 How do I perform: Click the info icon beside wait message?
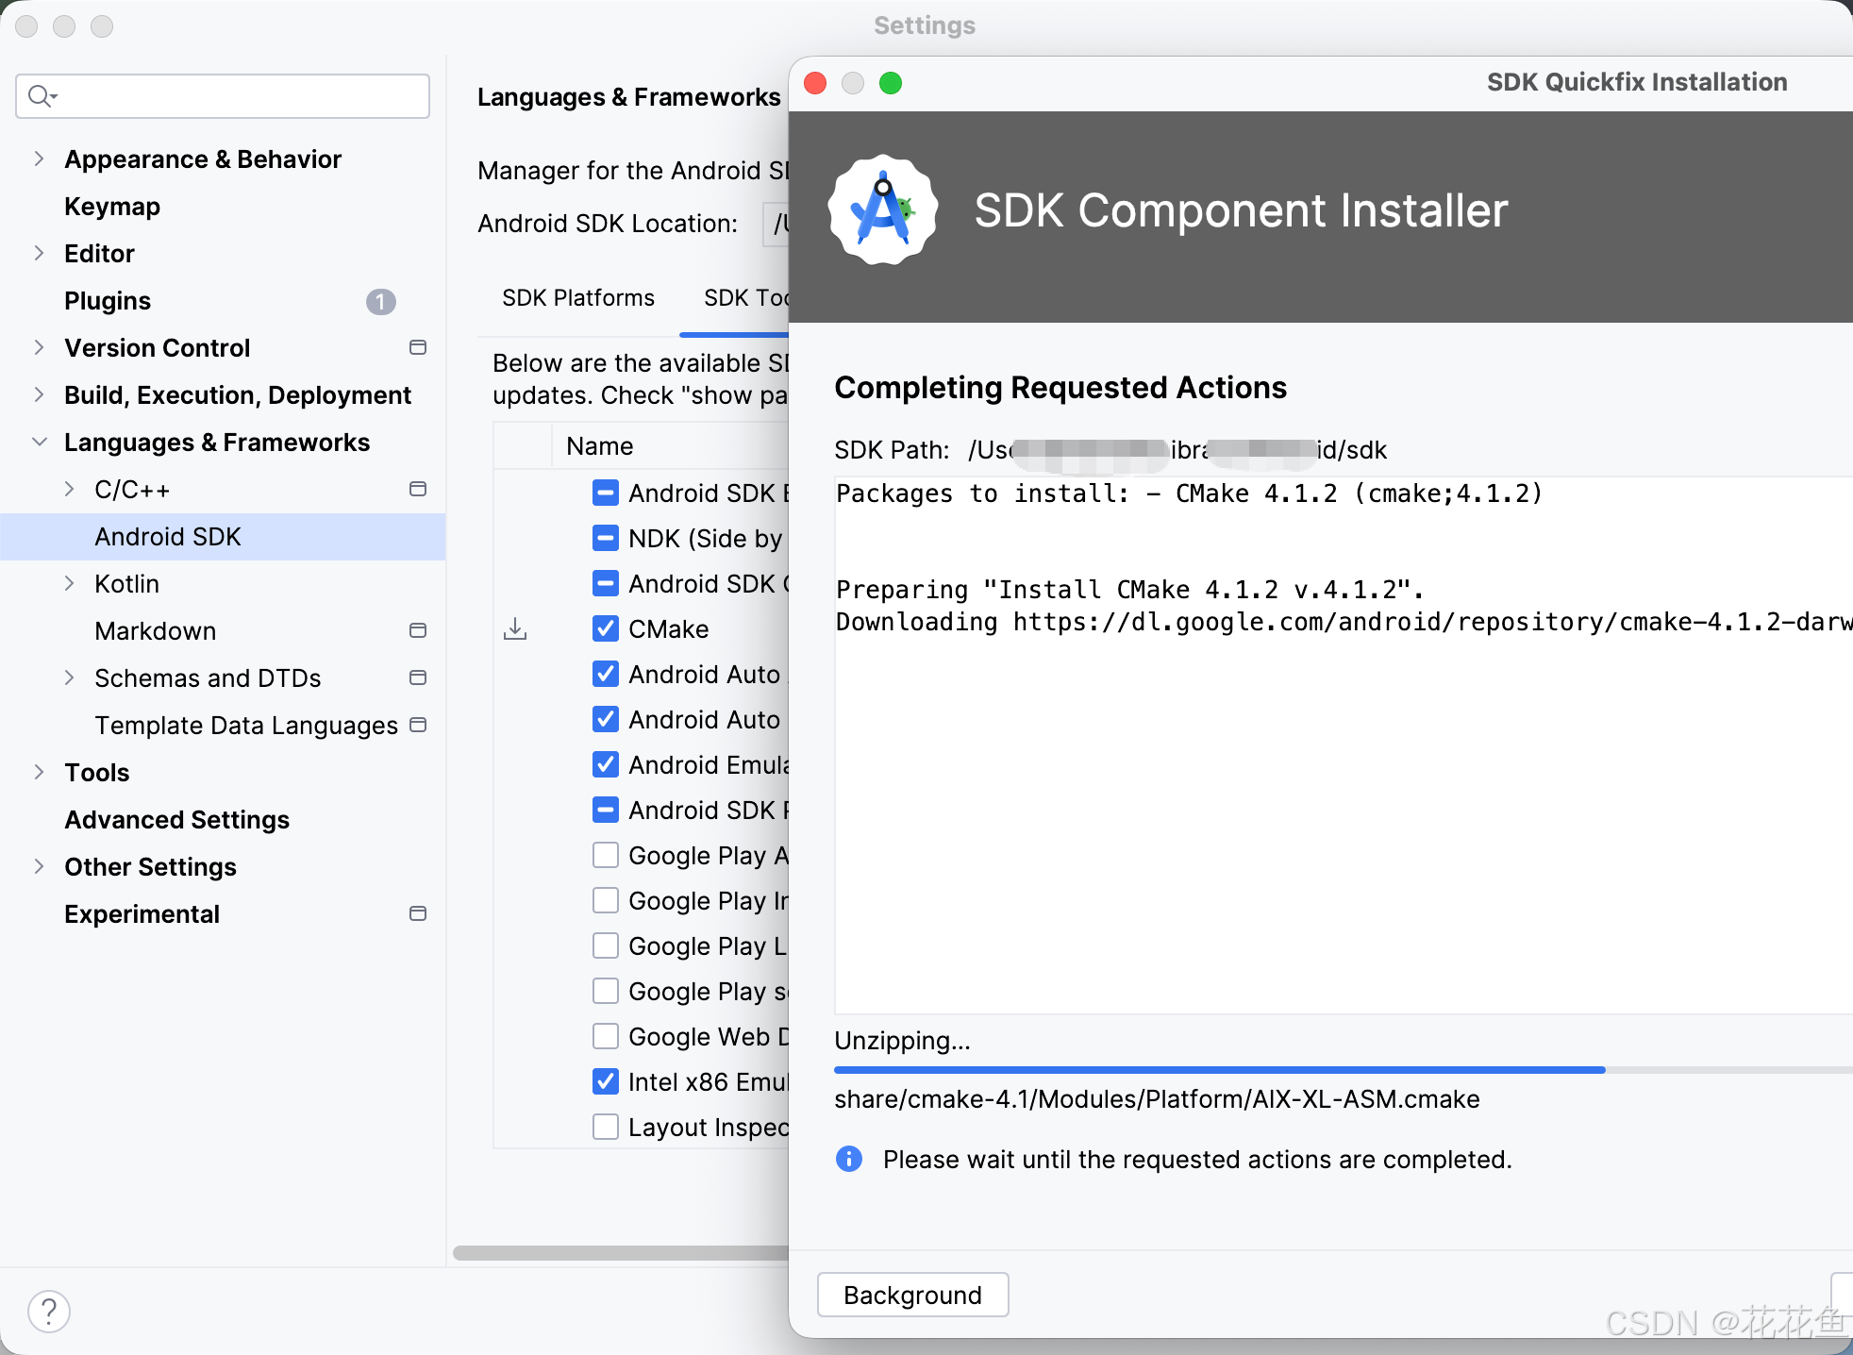[848, 1159]
